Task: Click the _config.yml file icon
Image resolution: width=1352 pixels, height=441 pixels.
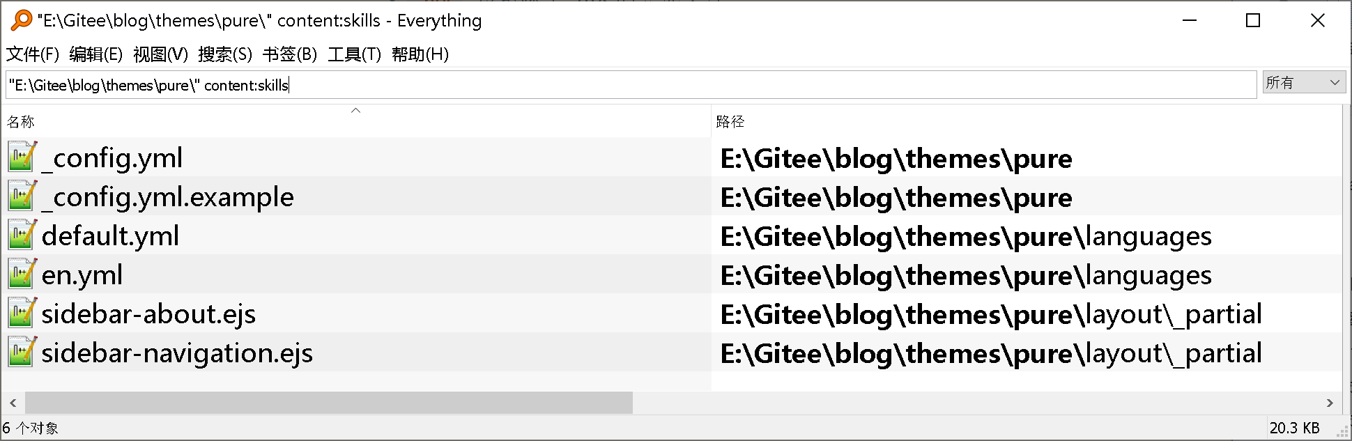Action: [x=21, y=157]
